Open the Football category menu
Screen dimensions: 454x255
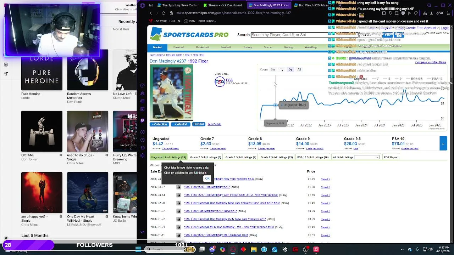[x=226, y=47]
